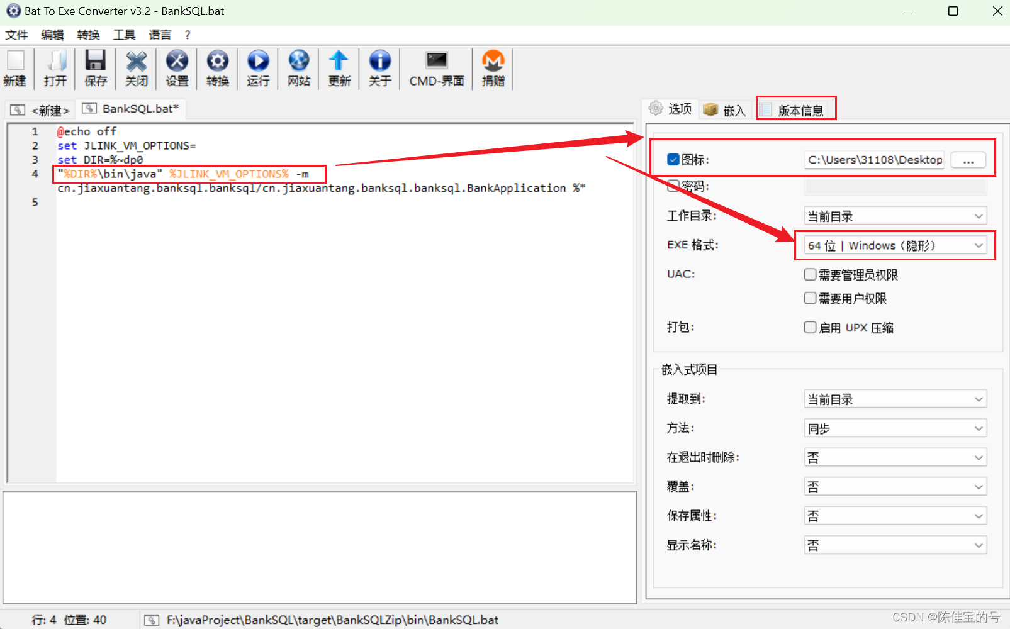Open the 工作目录 working directory dropdown
The width and height of the screenshot is (1010, 629).
[895, 216]
